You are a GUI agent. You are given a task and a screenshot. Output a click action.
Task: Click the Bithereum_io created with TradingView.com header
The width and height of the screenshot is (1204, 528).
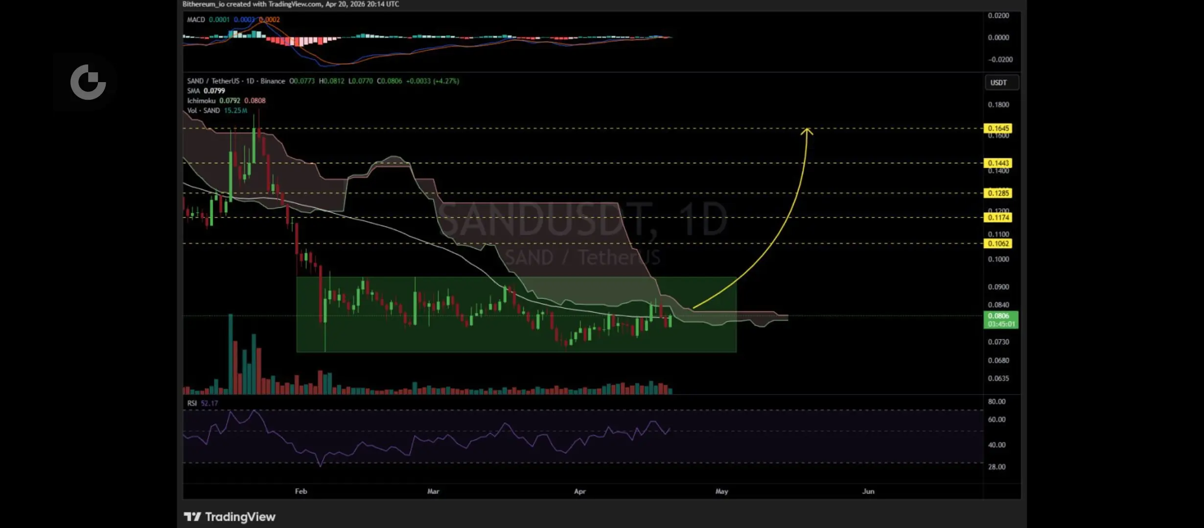[291, 4]
